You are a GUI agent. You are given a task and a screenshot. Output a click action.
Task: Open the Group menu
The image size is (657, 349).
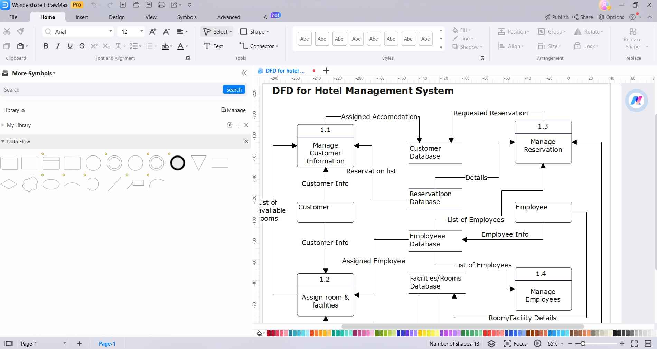click(552, 31)
